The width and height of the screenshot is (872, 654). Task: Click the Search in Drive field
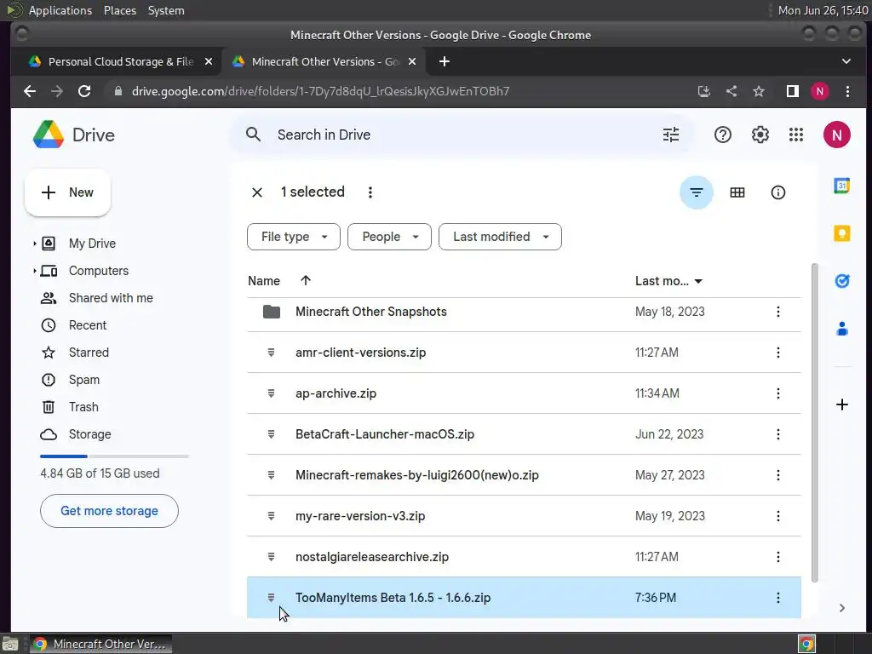[x=462, y=135]
